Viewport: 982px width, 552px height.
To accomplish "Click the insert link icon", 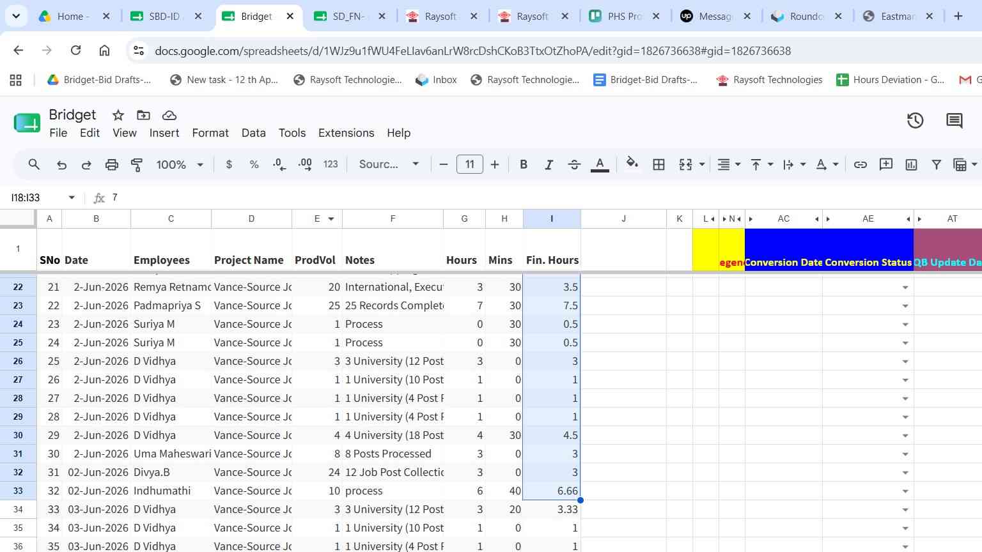I will 861,164.
